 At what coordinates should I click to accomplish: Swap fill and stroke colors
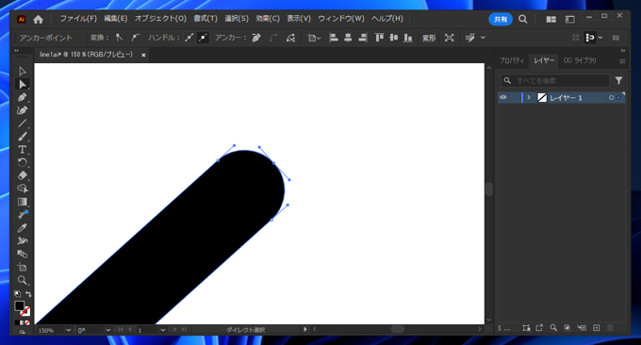(x=28, y=293)
